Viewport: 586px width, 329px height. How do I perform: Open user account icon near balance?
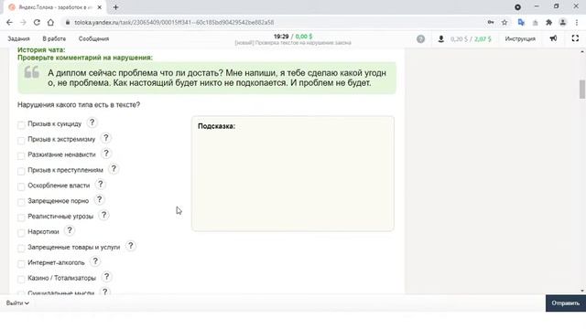coord(441,38)
